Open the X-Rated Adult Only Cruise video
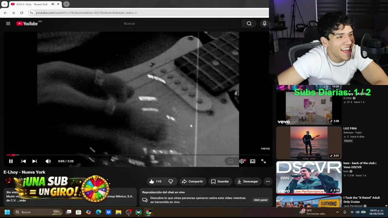The image size is (388, 218). pos(362,200)
